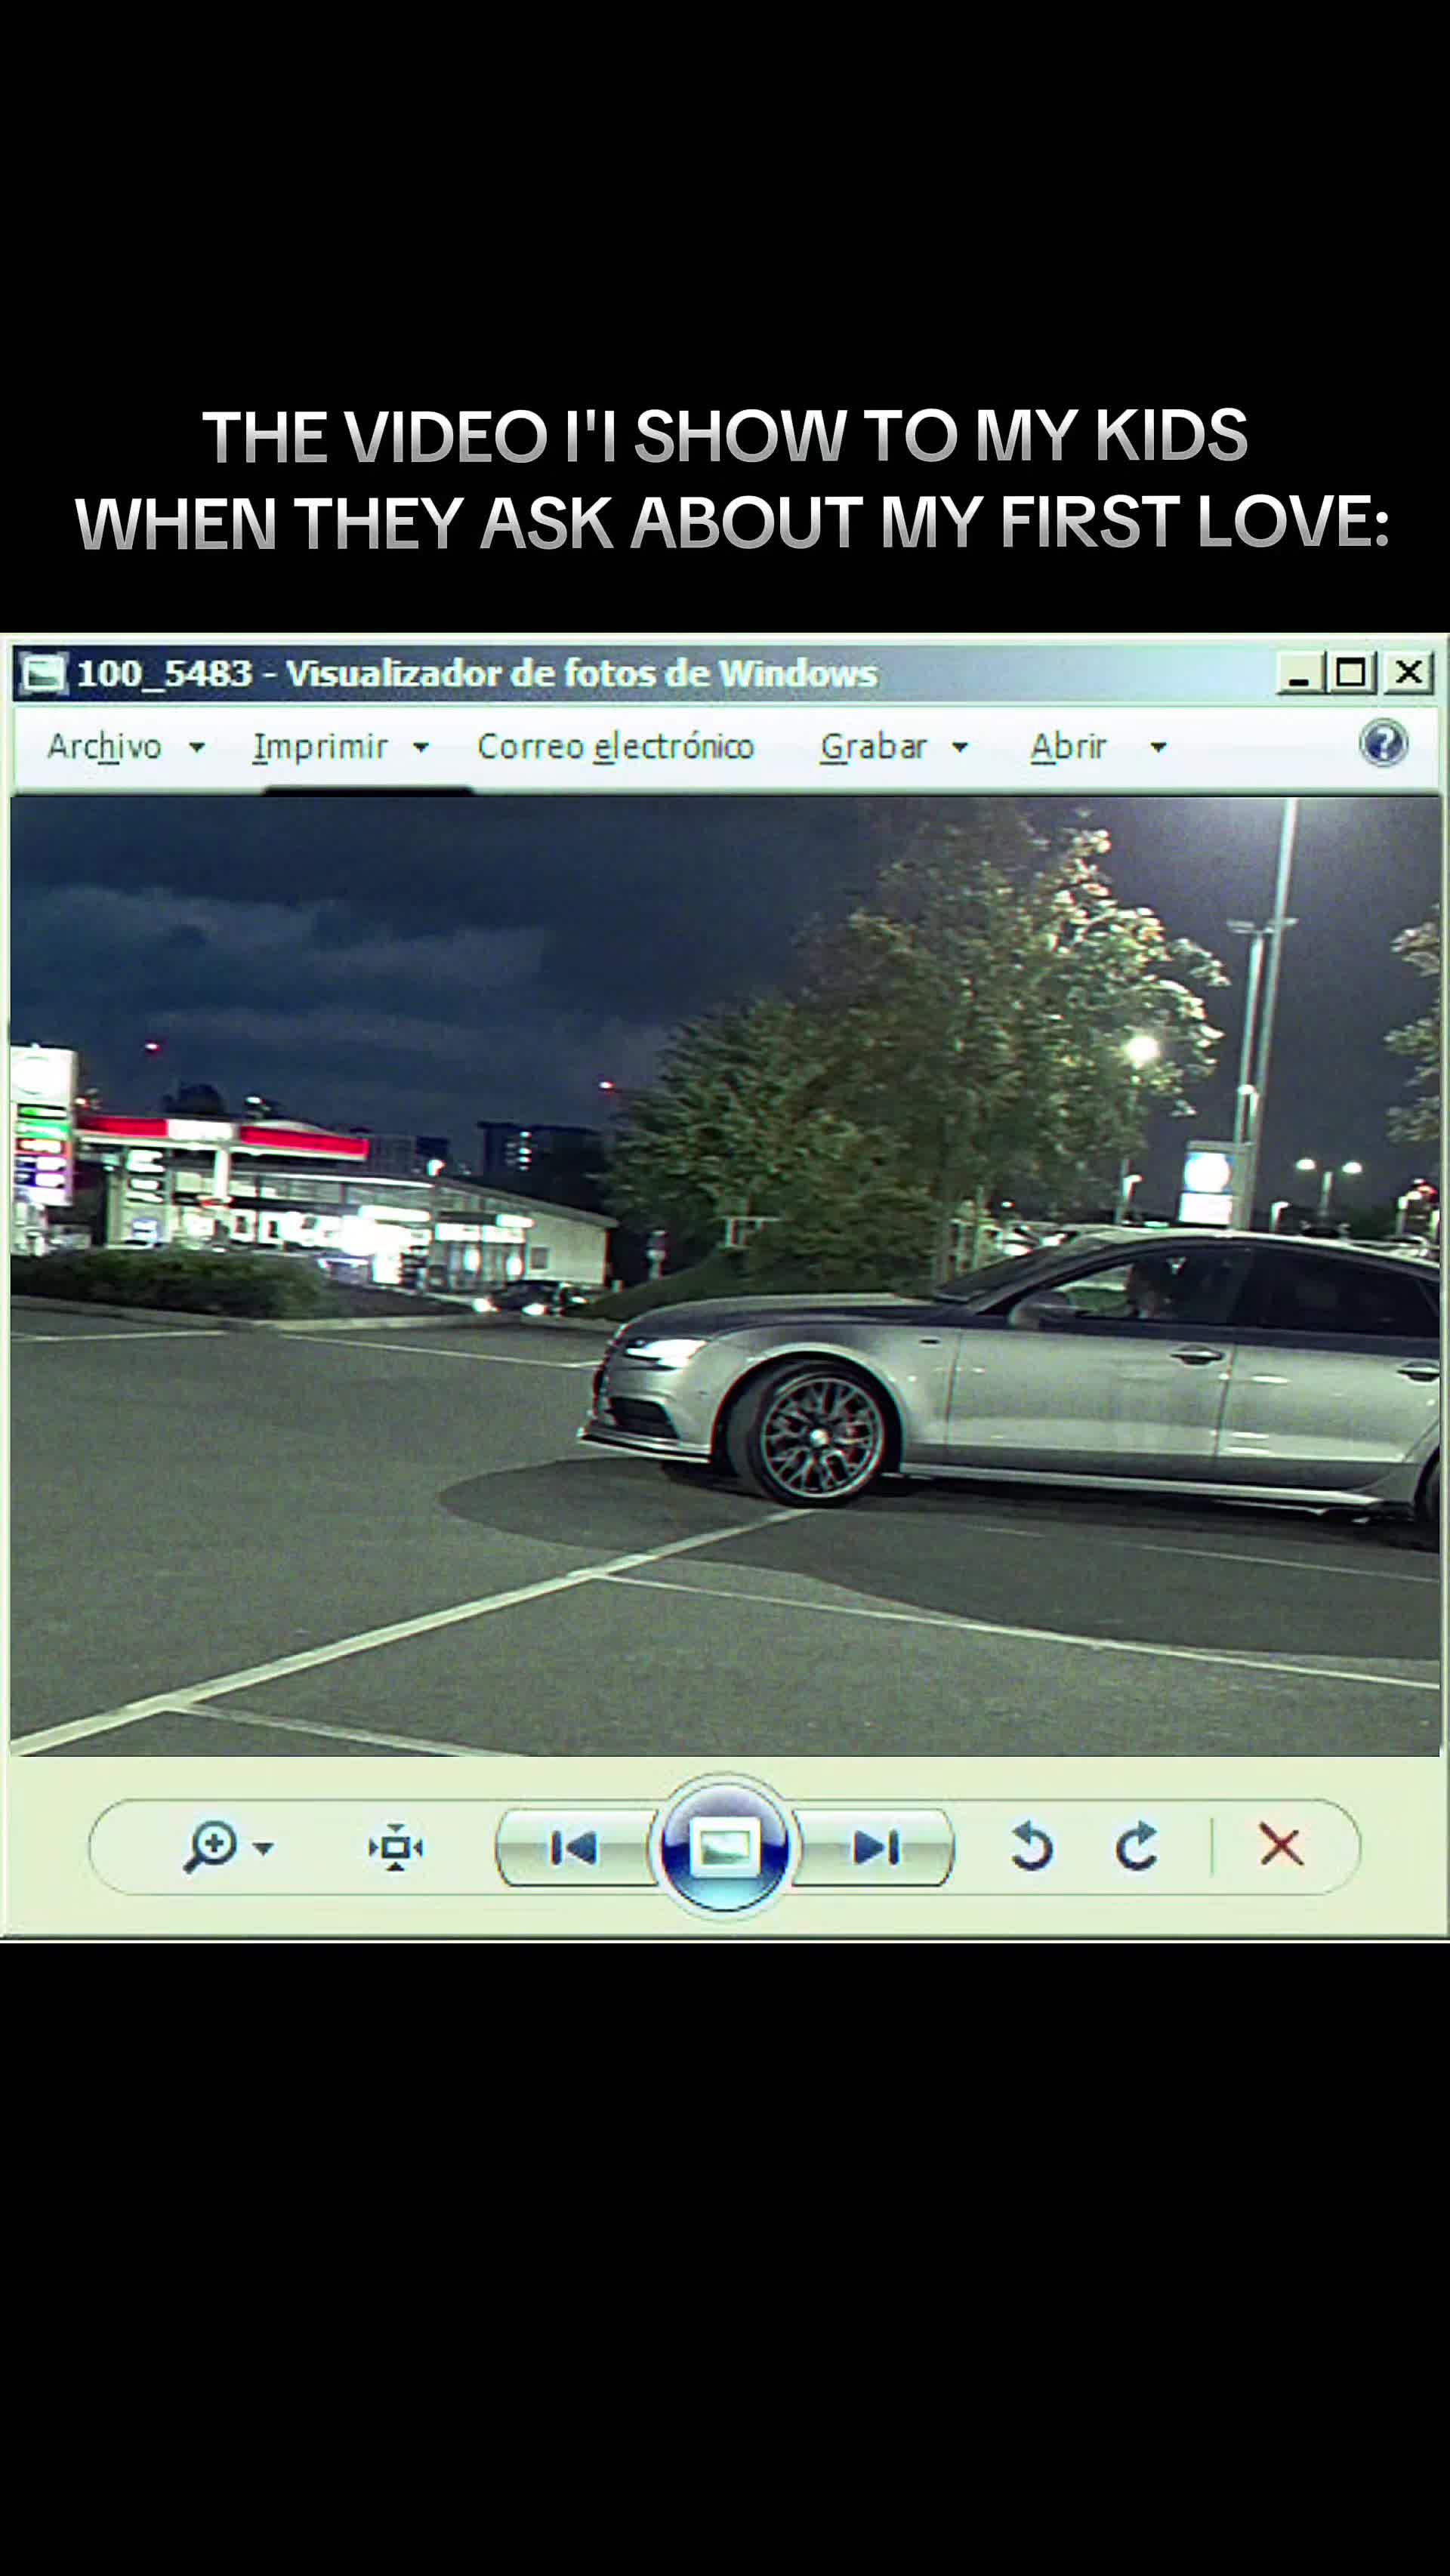Image resolution: width=1450 pixels, height=2576 pixels.
Task: Expand the zoom level dropdown arrow
Action: click(263, 1848)
